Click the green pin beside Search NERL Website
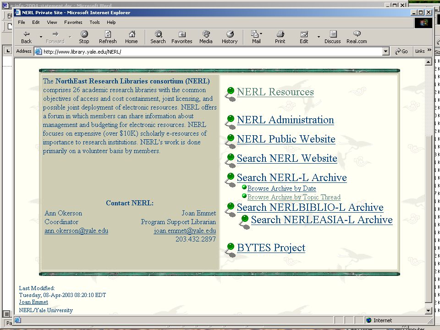Screen dimensions: 440x330 231,160
